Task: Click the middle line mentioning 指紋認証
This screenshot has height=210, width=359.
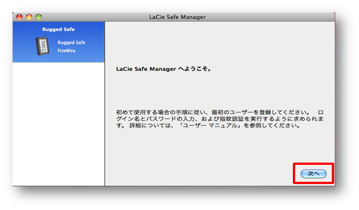Action: point(220,119)
